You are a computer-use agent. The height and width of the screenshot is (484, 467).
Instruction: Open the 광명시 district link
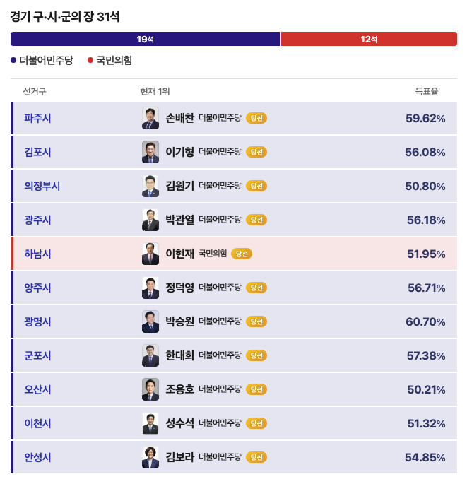(37, 321)
